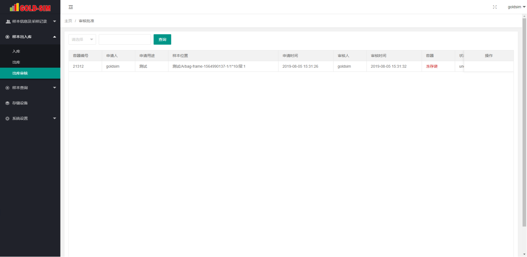Click the people icon beside 样本信息及采样记录
Screen dimensions: 527x257
click(8, 21)
